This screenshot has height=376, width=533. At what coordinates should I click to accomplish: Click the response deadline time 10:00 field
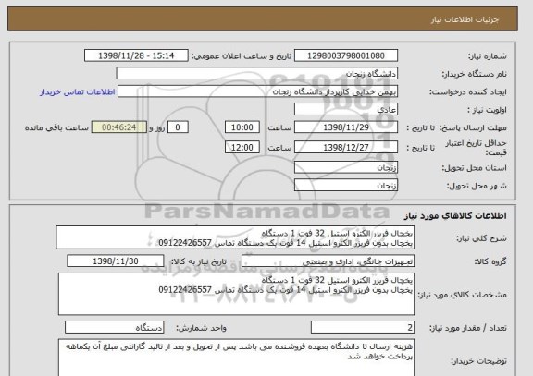[242, 127]
